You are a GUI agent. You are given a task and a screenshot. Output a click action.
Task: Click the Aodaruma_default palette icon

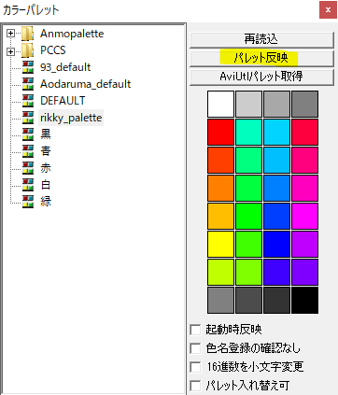point(28,84)
